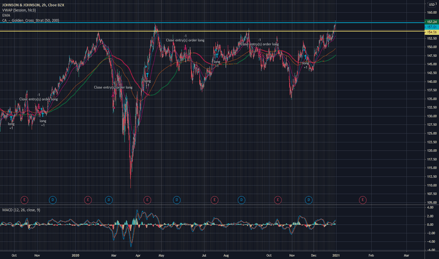Screen dimensions: 439x259
Task: Select the JOHNSON & JOHNSON symbol title
Action: (33, 5)
